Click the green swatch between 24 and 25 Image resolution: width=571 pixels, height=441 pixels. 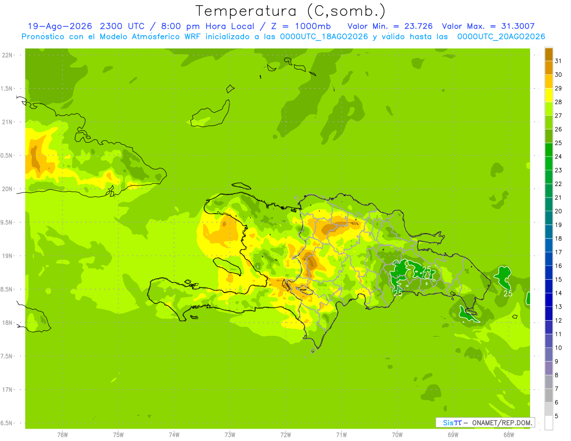(x=549, y=149)
